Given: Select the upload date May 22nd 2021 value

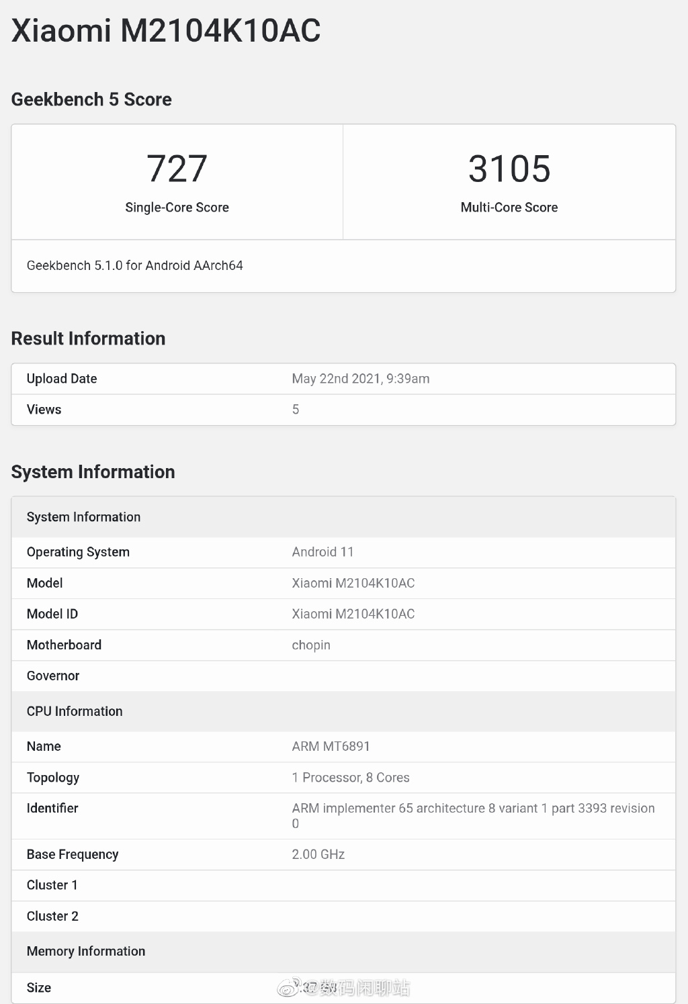Looking at the screenshot, I should 360,379.
